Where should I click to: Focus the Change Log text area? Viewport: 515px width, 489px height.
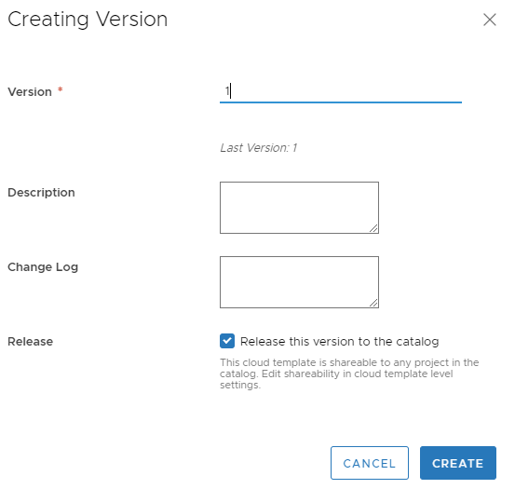coord(299,282)
